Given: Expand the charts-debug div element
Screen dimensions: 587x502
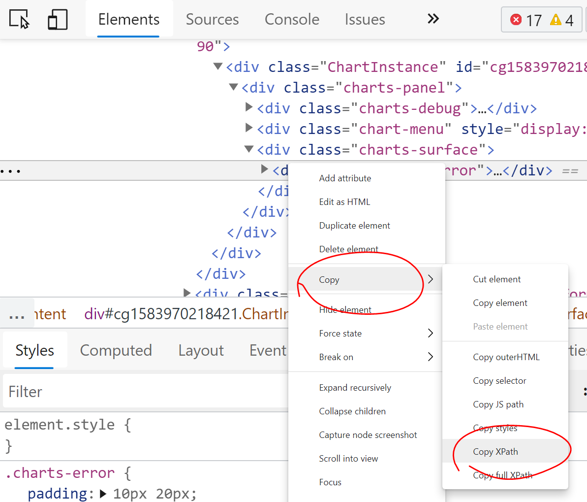Looking at the screenshot, I should (249, 108).
